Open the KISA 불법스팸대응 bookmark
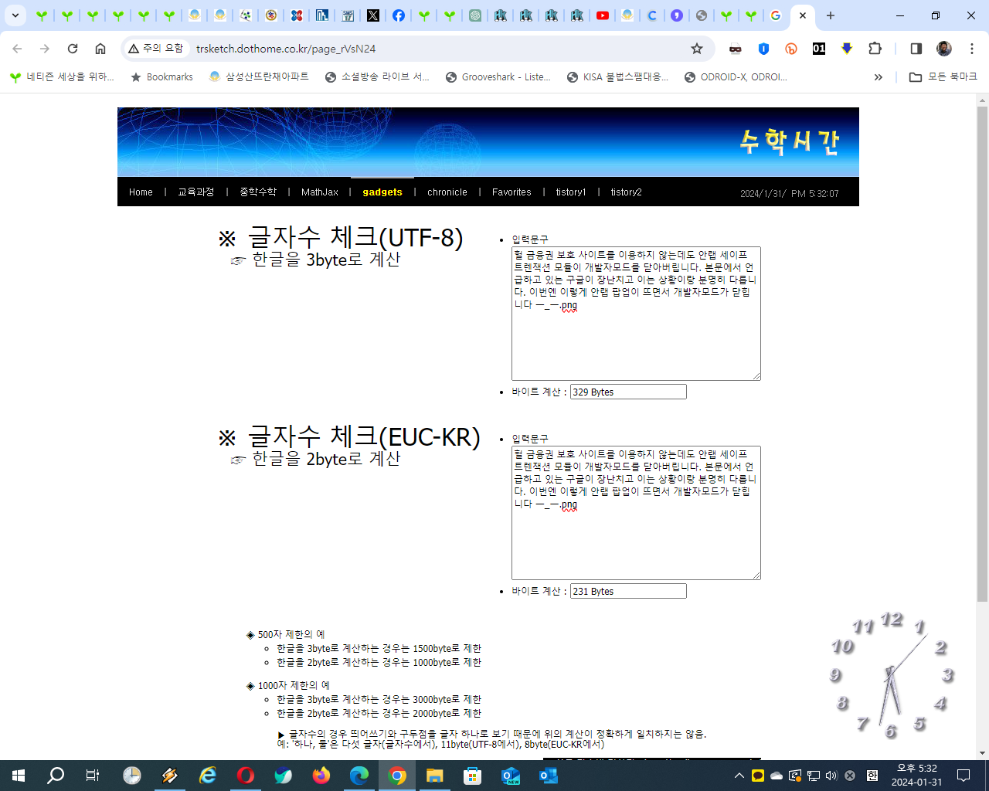Viewport: 989px width, 791px height. [618, 77]
